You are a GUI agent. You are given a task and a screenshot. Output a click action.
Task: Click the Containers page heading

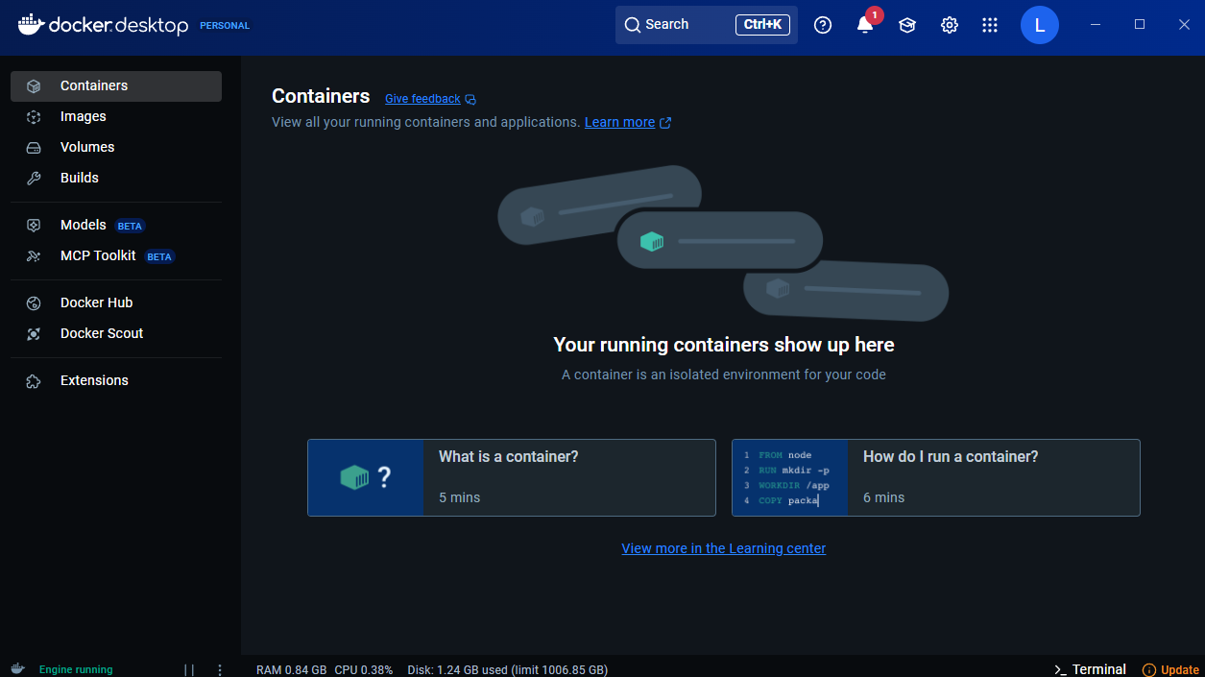point(321,96)
